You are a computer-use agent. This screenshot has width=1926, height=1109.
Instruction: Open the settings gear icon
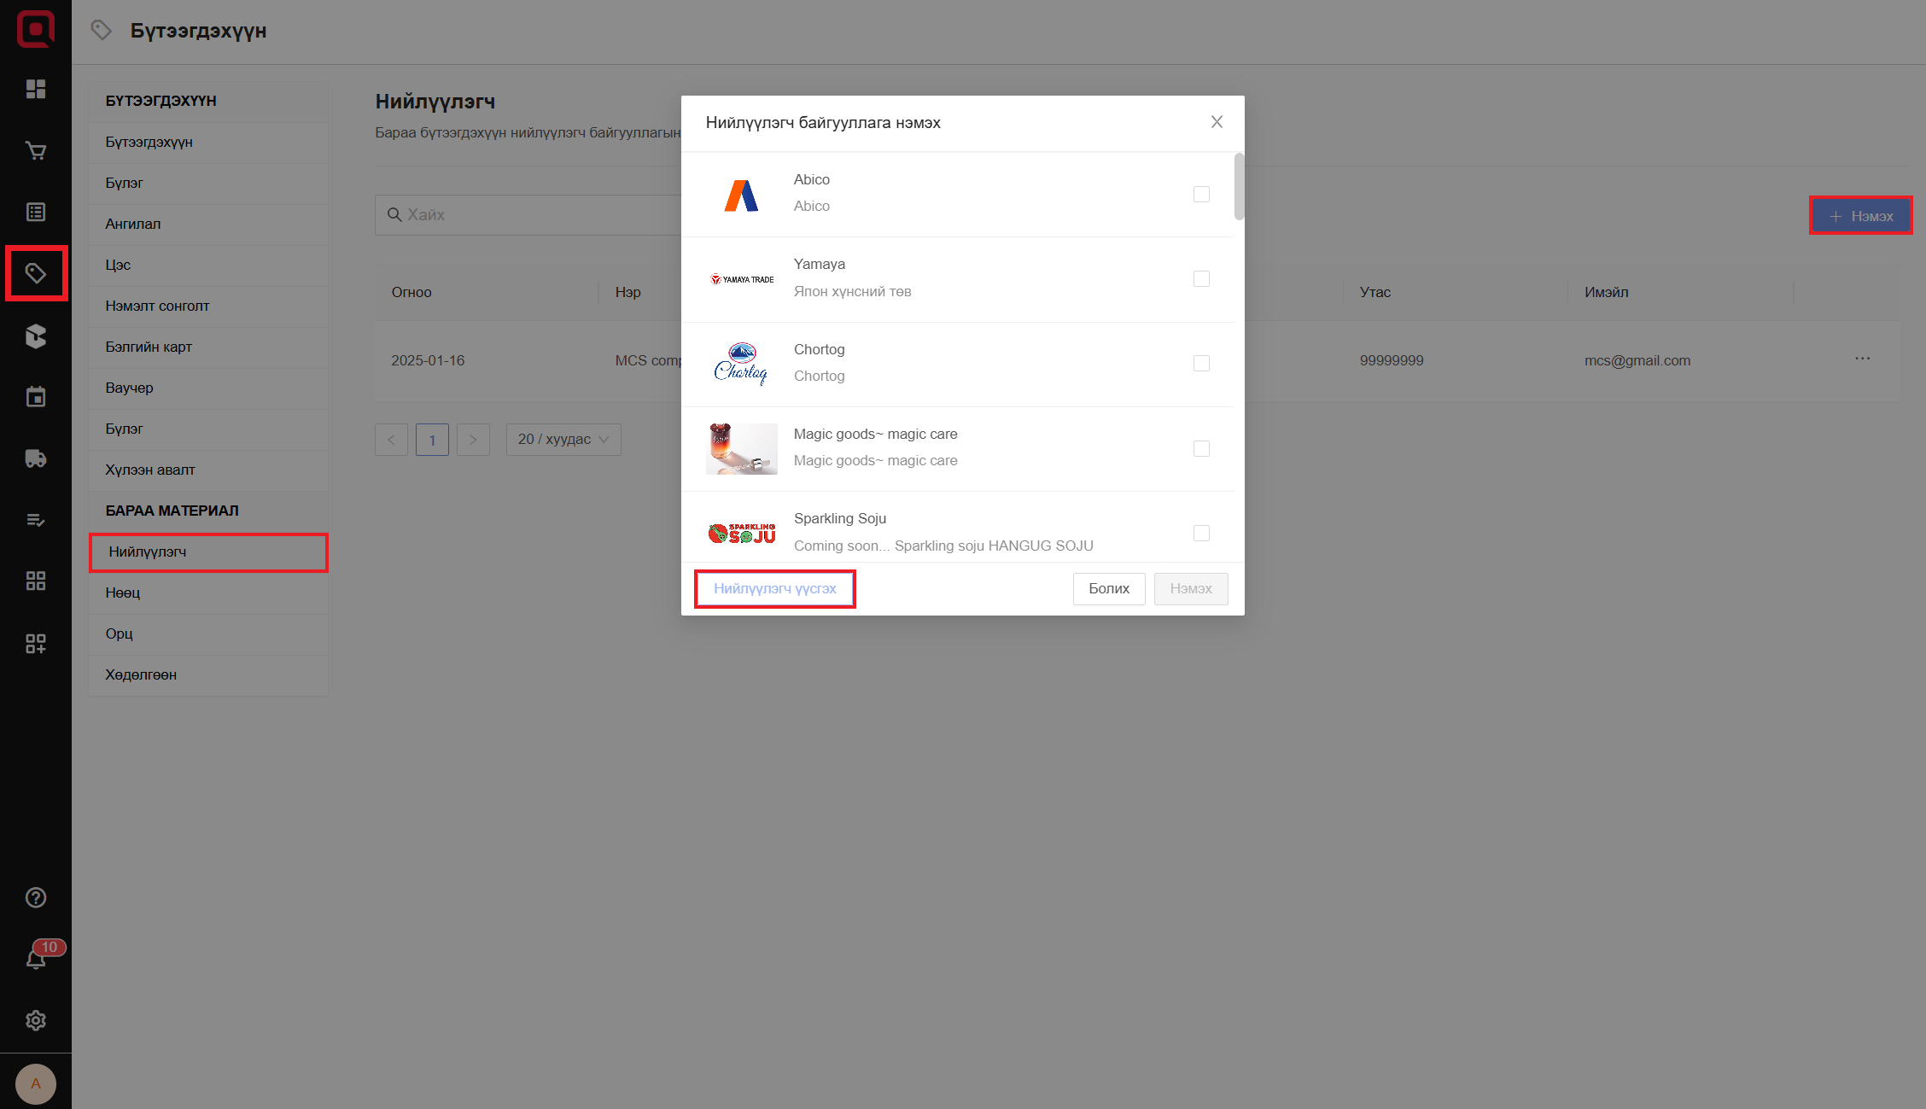point(35,1020)
